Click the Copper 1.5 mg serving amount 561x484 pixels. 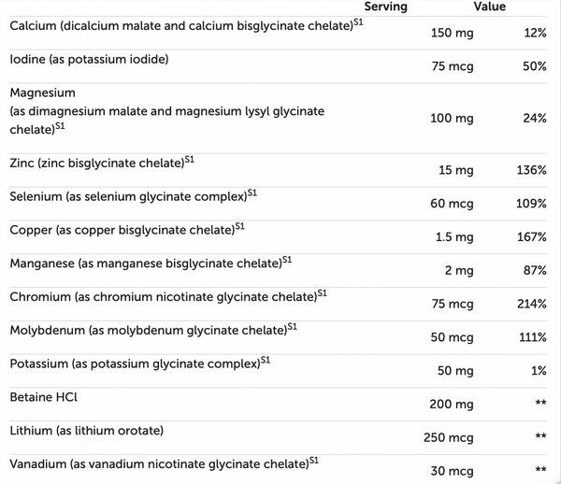(454, 237)
